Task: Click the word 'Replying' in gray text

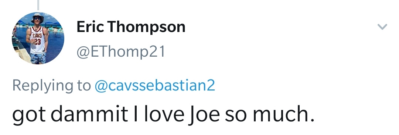Action: coord(42,86)
